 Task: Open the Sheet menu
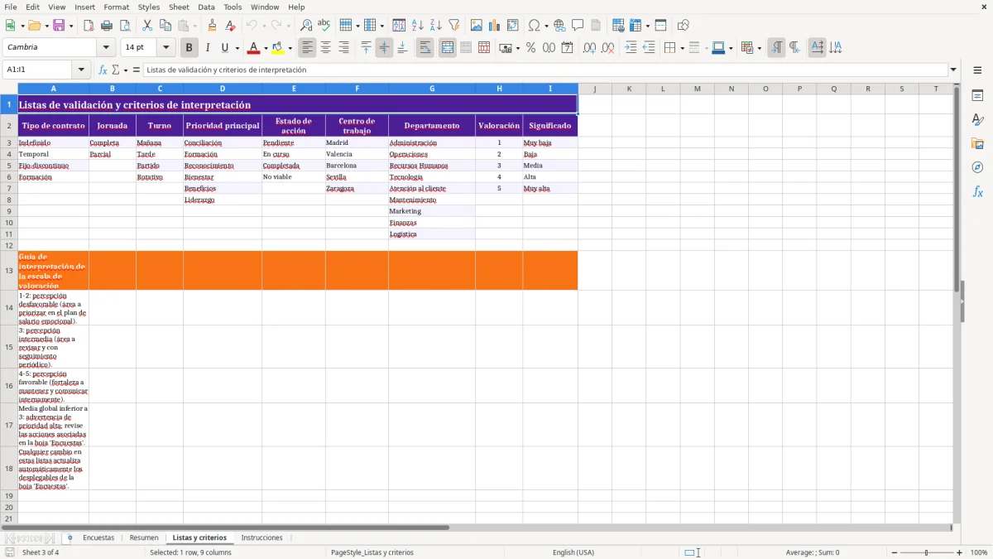point(179,7)
